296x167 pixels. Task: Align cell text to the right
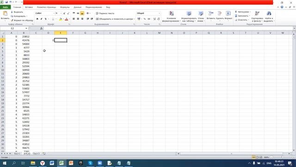point(82,19)
